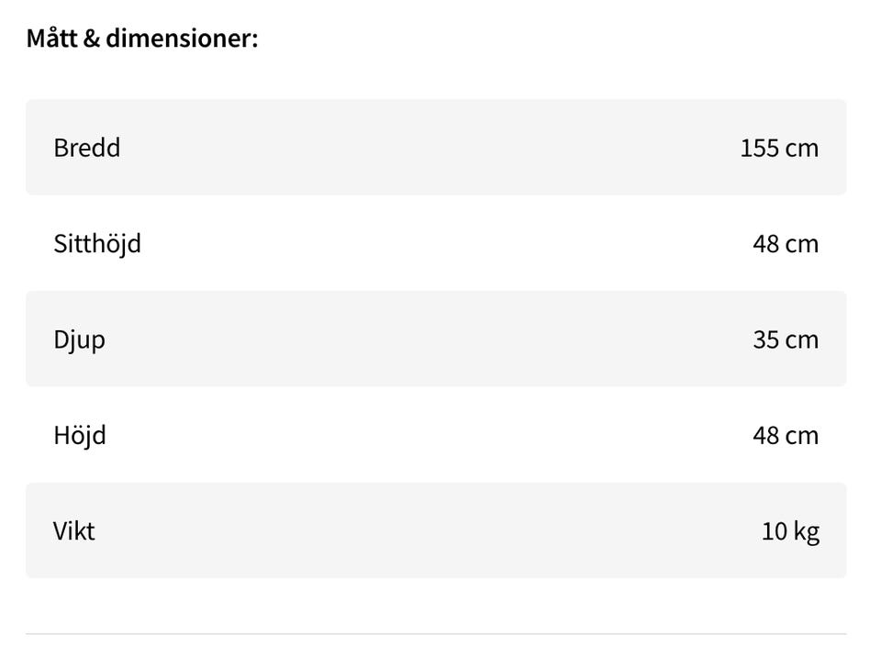Click the horizontal divider below the table
Image resolution: width=881 pixels, height=657 pixels.
436,634
